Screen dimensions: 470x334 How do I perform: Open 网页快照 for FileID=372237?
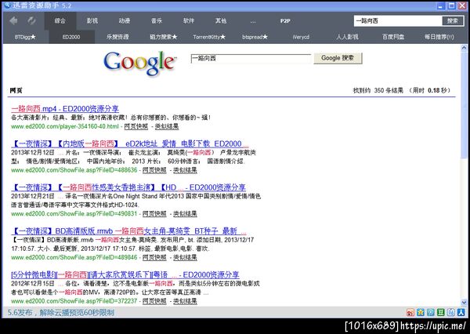tap(154, 301)
